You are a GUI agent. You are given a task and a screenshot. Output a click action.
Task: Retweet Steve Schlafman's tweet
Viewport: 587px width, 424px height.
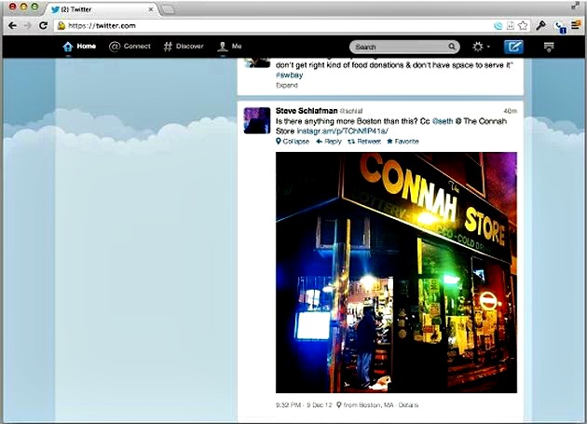[364, 142]
